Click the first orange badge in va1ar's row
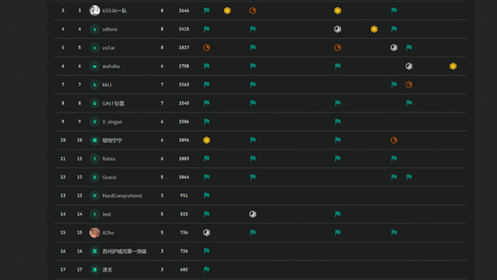The width and height of the screenshot is (497, 280). click(206, 48)
